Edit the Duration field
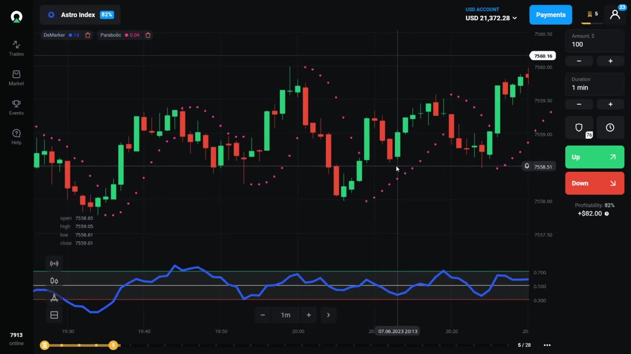Screen dimensions: 631x354 click(x=595, y=84)
